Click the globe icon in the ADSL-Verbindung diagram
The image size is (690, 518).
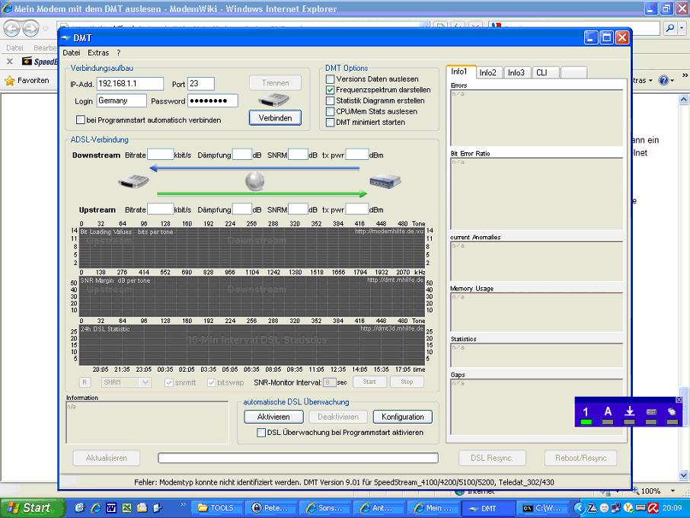255,181
